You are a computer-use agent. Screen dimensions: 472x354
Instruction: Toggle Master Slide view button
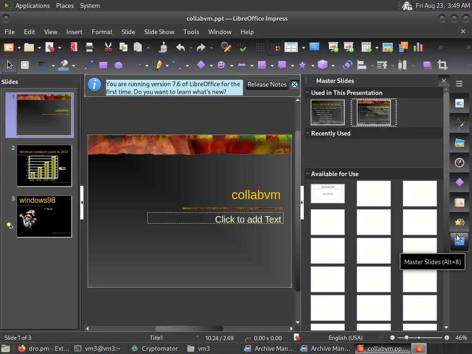[314, 47]
